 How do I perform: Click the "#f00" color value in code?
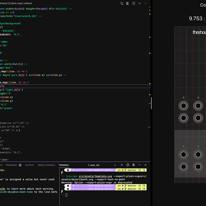(x=6, y=149)
